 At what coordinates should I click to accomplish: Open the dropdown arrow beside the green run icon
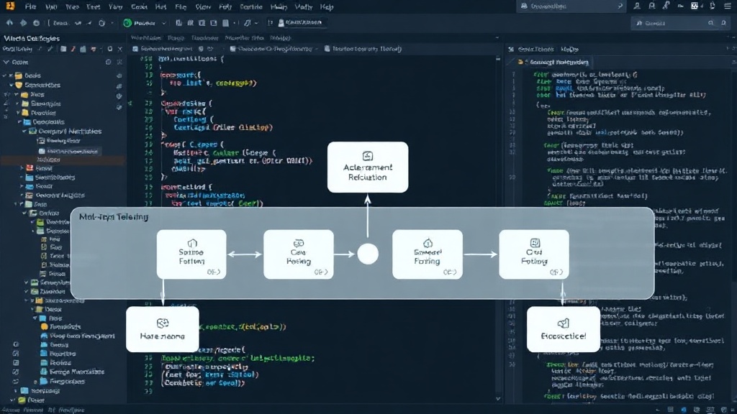click(164, 23)
